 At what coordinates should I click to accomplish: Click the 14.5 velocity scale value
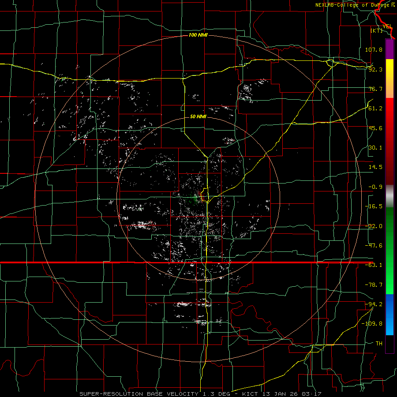(x=375, y=167)
